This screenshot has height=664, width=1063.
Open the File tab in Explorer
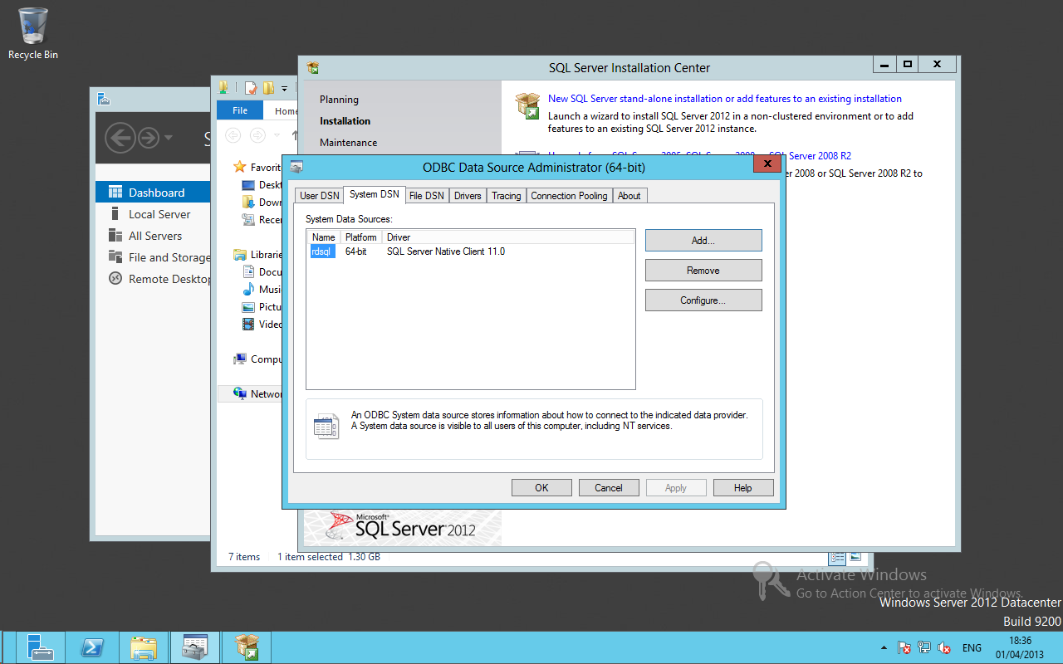click(240, 110)
